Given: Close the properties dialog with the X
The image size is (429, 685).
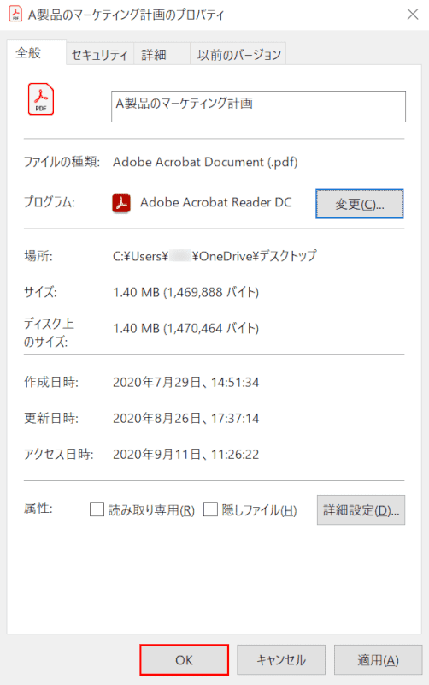Looking at the screenshot, I should point(413,14).
